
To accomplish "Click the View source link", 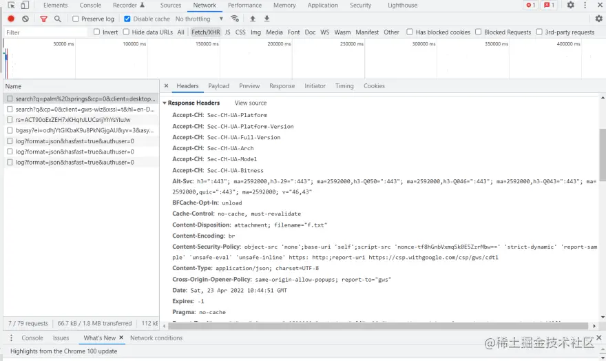I will coord(251,103).
